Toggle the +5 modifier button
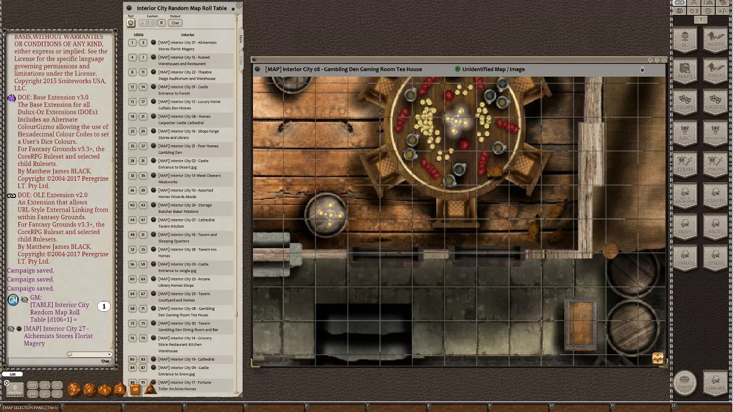Screen dimensions: 733x412 tap(57, 386)
